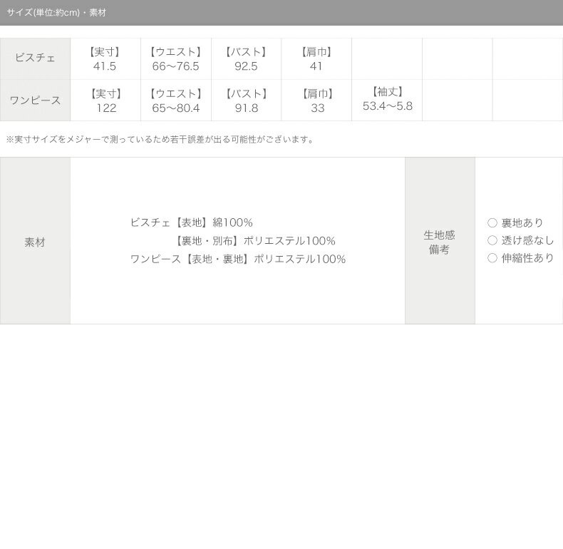Select the ビスチェ 肩巾 41 cell
This screenshot has width=563, height=549.
[316, 58]
